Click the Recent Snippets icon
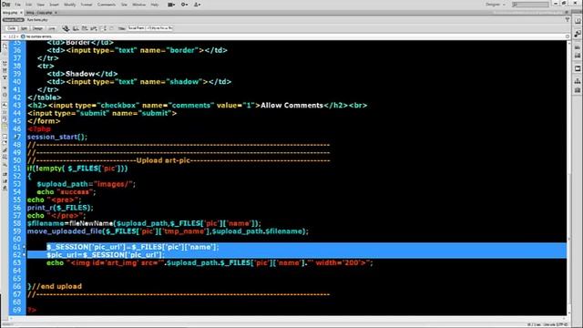This screenshot has width=583, height=328. (x=5, y=158)
